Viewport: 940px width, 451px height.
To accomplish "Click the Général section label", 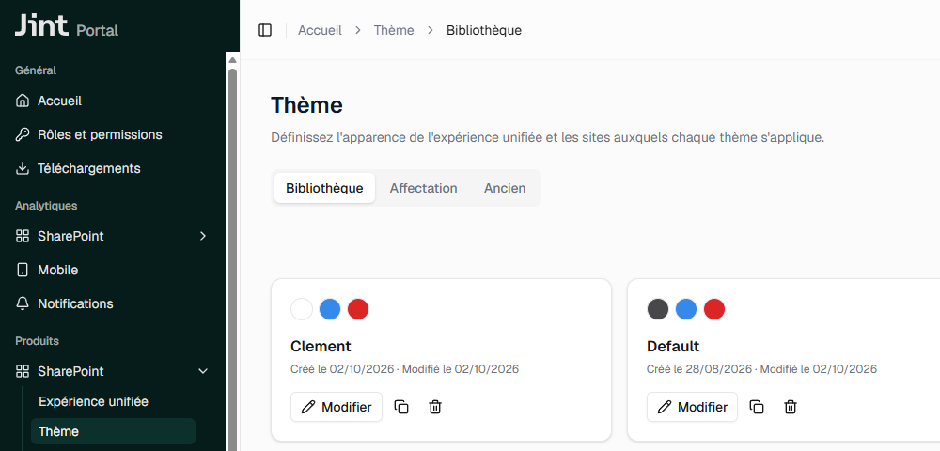I will pos(36,70).
